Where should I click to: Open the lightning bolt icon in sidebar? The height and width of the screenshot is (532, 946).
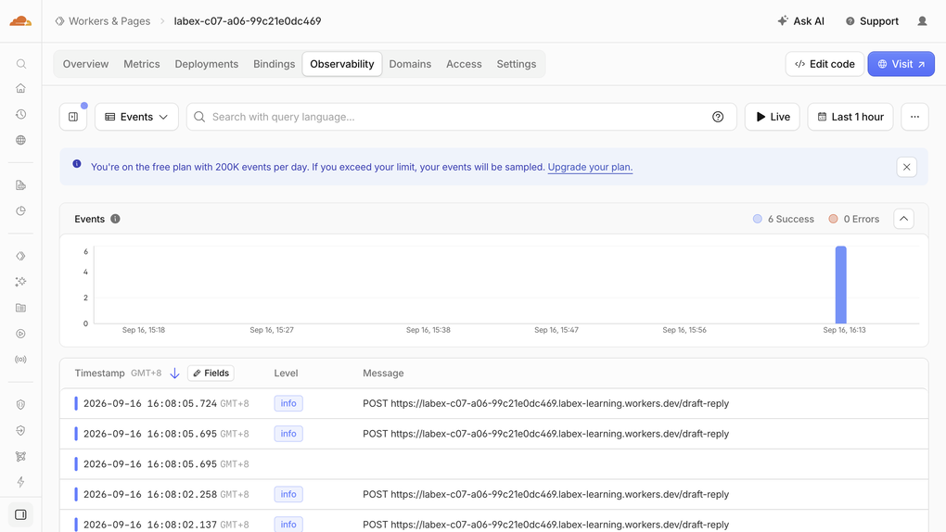(20, 482)
